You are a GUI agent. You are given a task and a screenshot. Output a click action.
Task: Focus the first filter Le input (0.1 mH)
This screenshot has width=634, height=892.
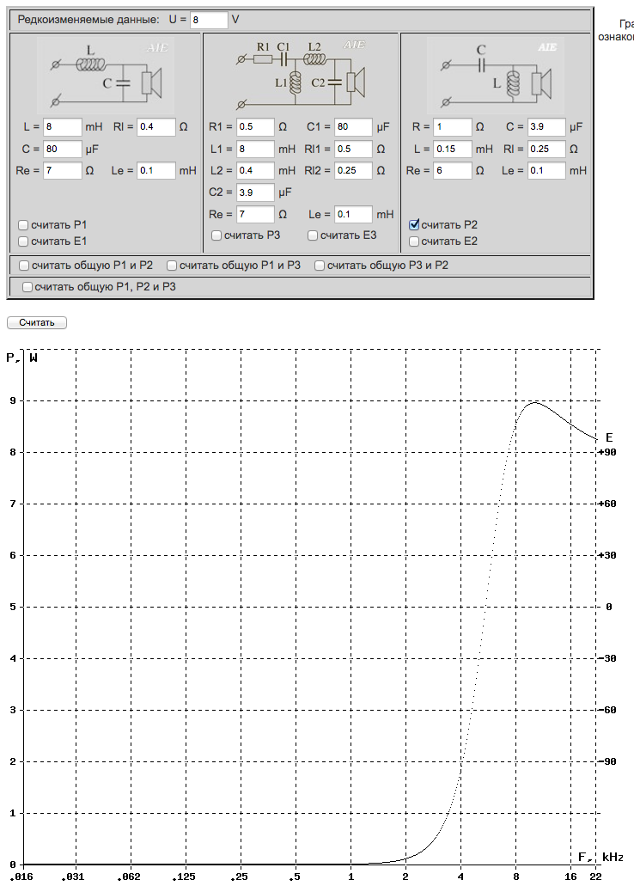coord(155,171)
